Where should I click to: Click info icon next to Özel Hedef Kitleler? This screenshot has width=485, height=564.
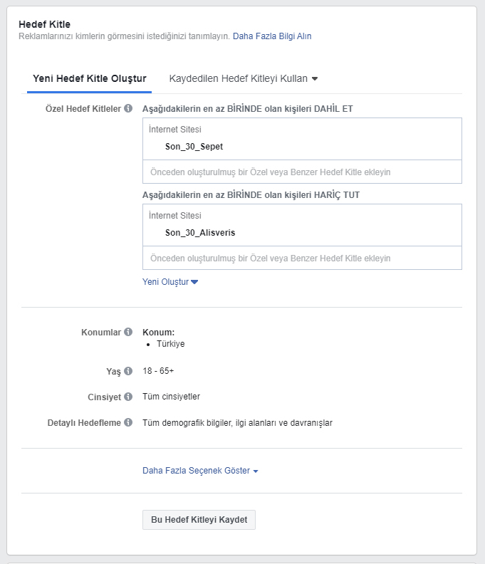point(128,108)
